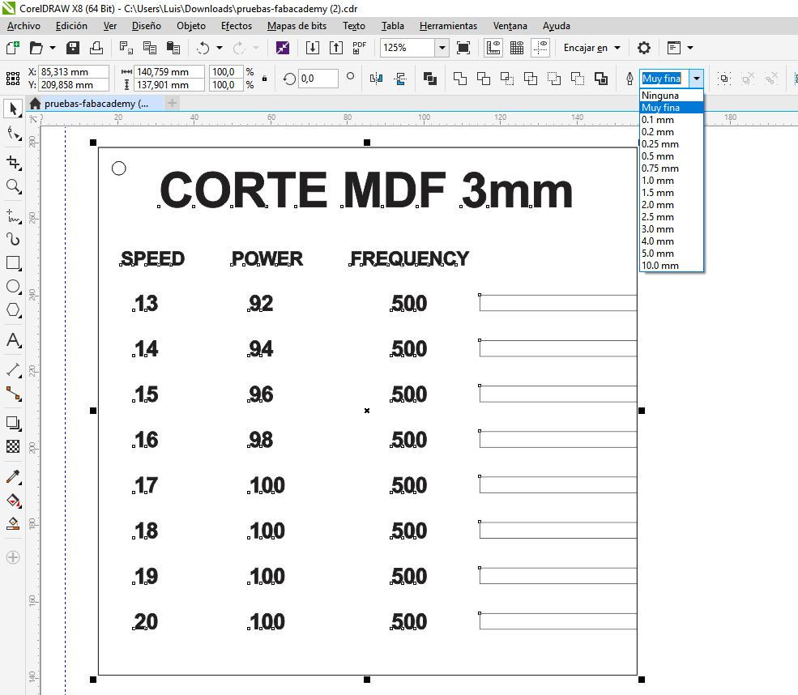Click the Export icon
798x695 pixels.
tap(336, 48)
